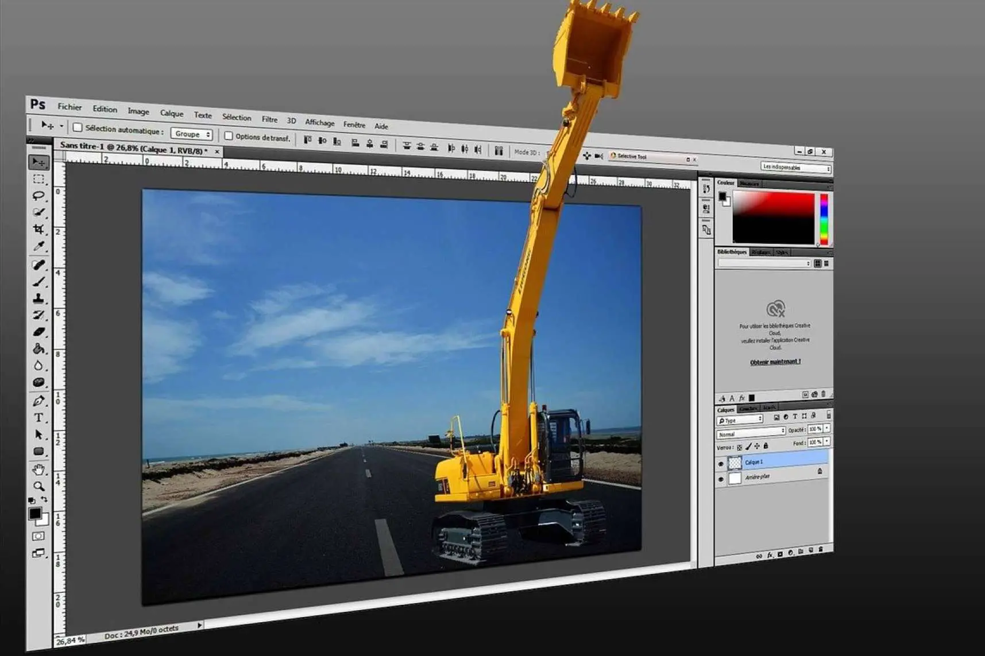Open the Les indispensables workspace dropdown
Screen dimensions: 985x656
pos(795,168)
